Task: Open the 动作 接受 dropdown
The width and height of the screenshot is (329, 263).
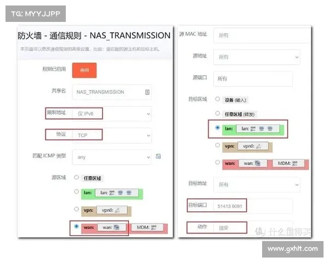Action: (x=253, y=228)
